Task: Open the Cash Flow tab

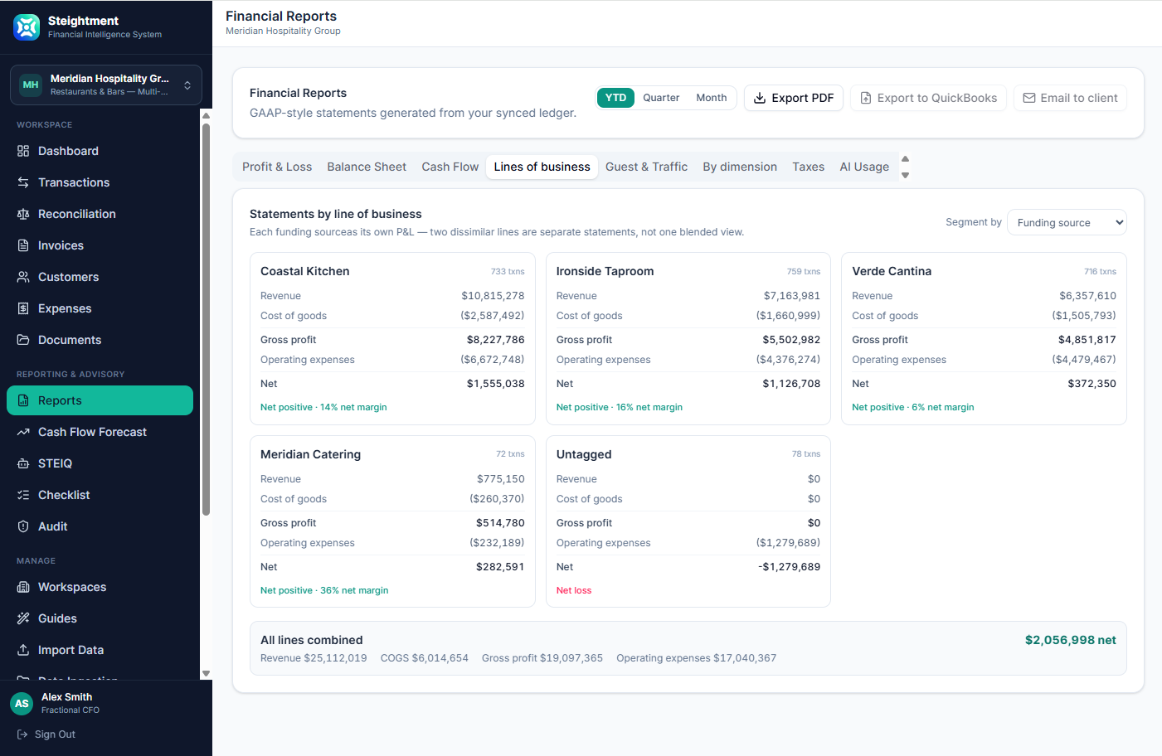Action: (x=450, y=167)
